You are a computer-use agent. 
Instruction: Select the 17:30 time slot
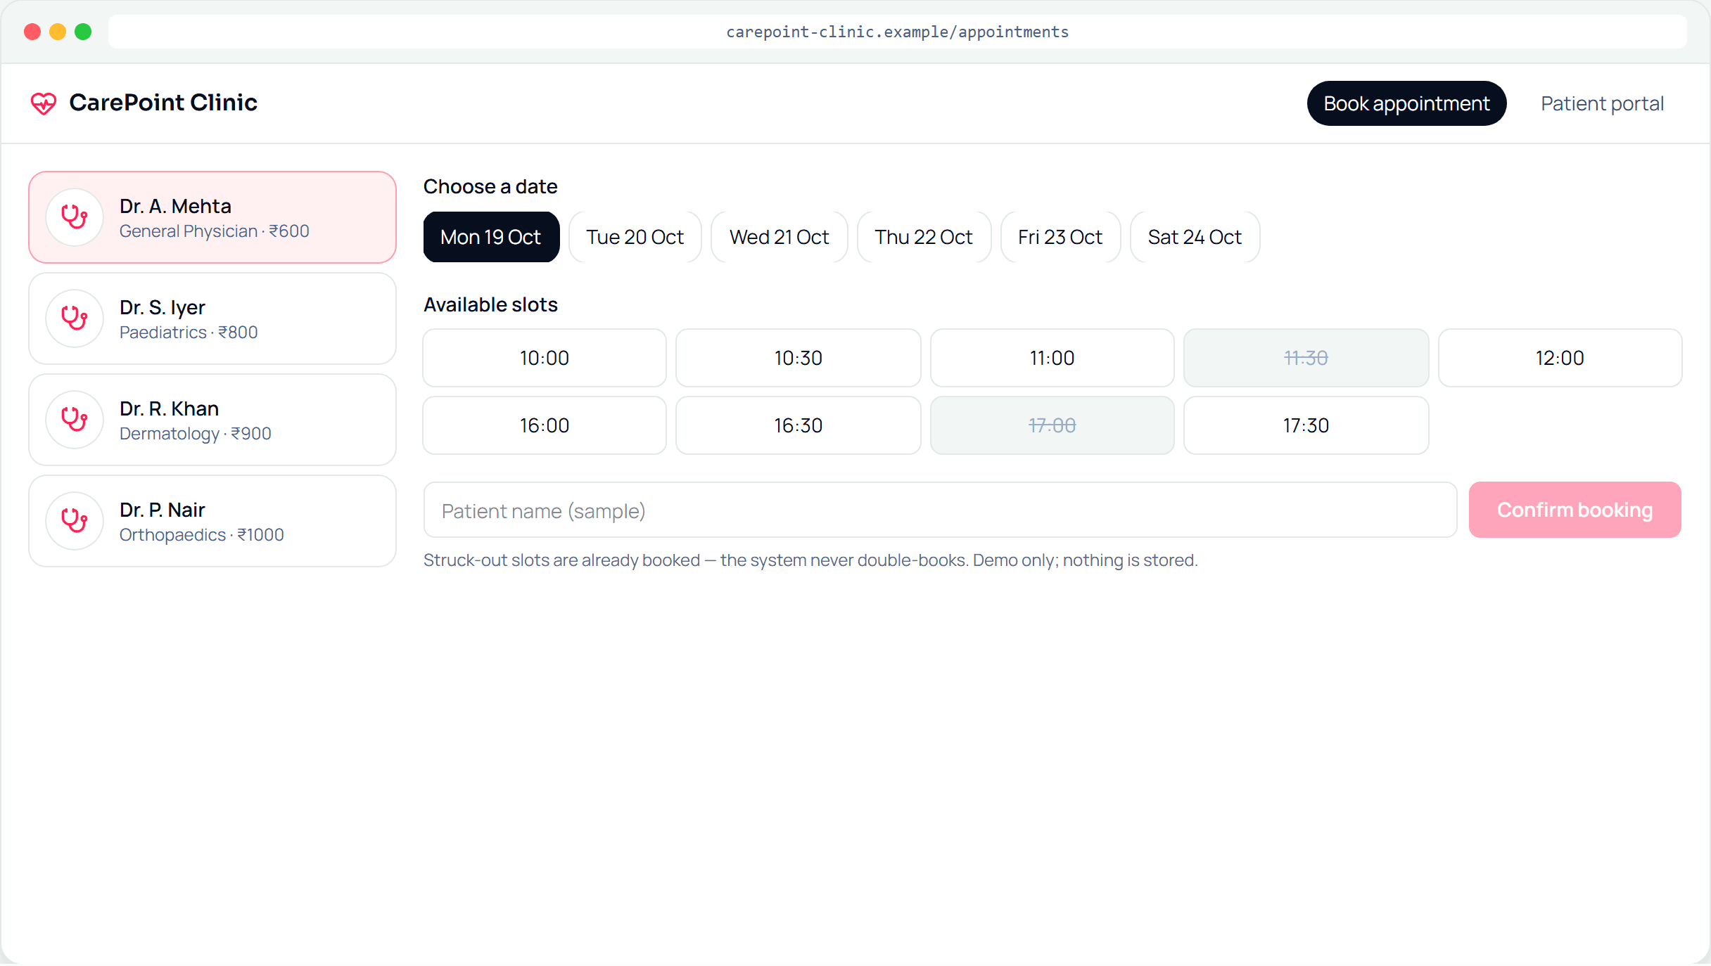tap(1306, 425)
